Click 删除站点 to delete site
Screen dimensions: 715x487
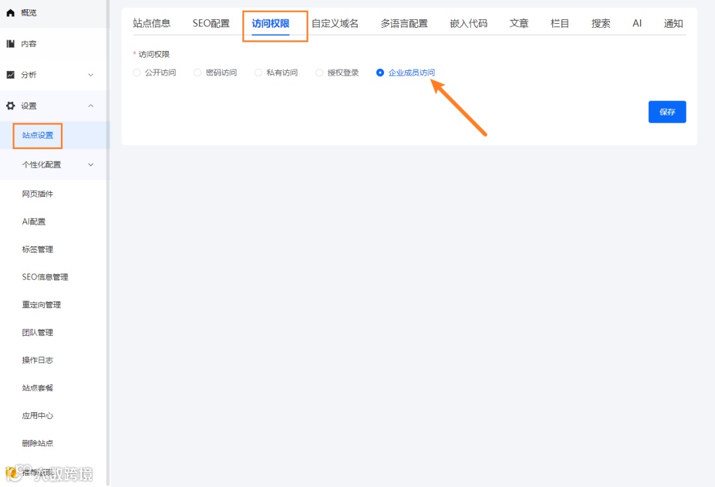[38, 443]
